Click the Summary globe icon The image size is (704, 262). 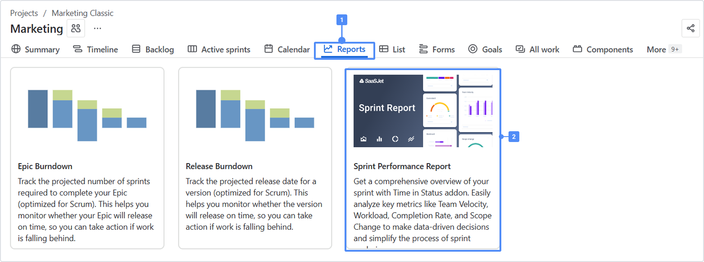[16, 49]
